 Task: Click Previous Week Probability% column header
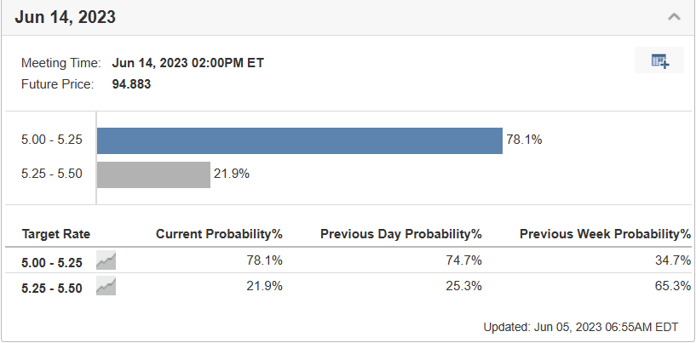(606, 234)
